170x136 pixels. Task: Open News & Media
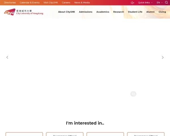point(82,3)
